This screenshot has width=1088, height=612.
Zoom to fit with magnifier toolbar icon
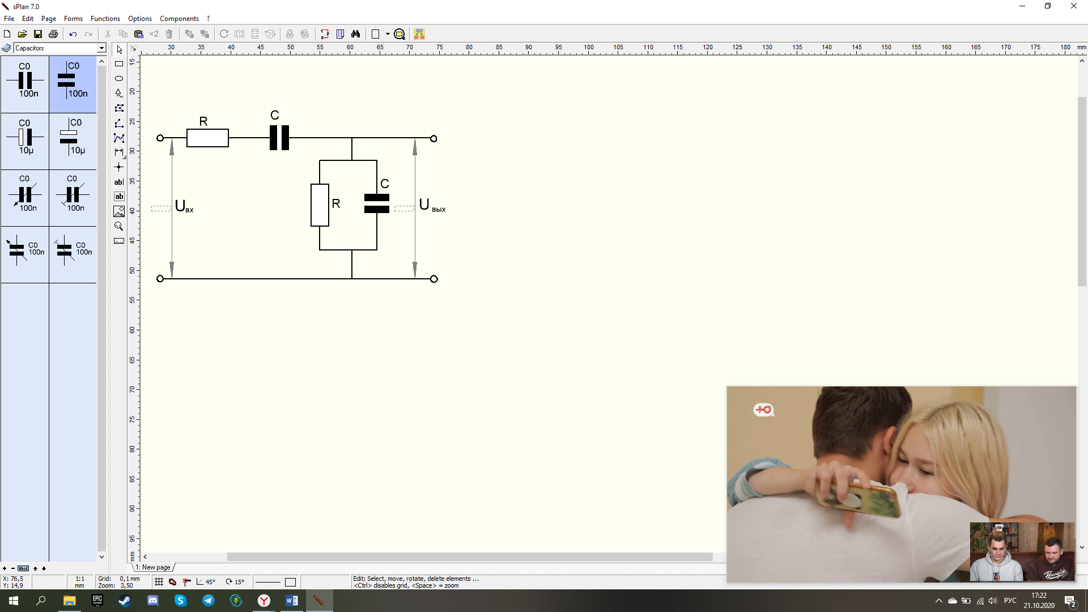pyautogui.click(x=399, y=34)
